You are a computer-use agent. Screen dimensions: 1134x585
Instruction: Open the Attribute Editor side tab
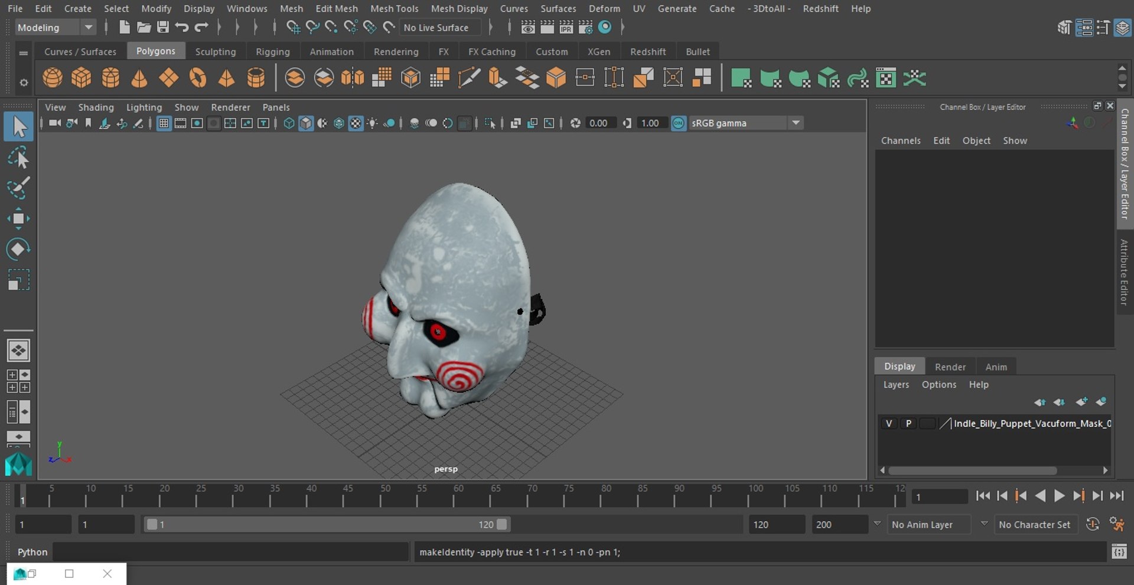coord(1125,272)
